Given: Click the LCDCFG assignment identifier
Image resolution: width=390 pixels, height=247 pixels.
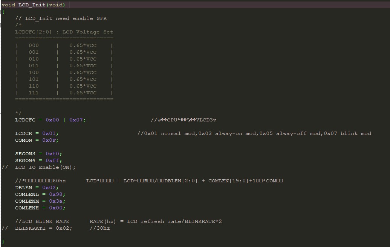Looking at the screenshot, I should click(x=25, y=120).
